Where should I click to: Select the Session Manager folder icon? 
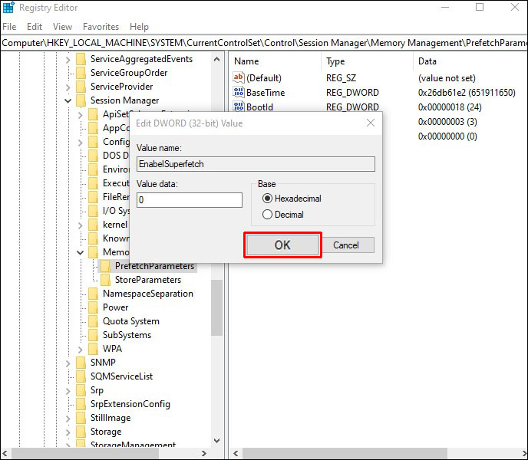(x=81, y=100)
